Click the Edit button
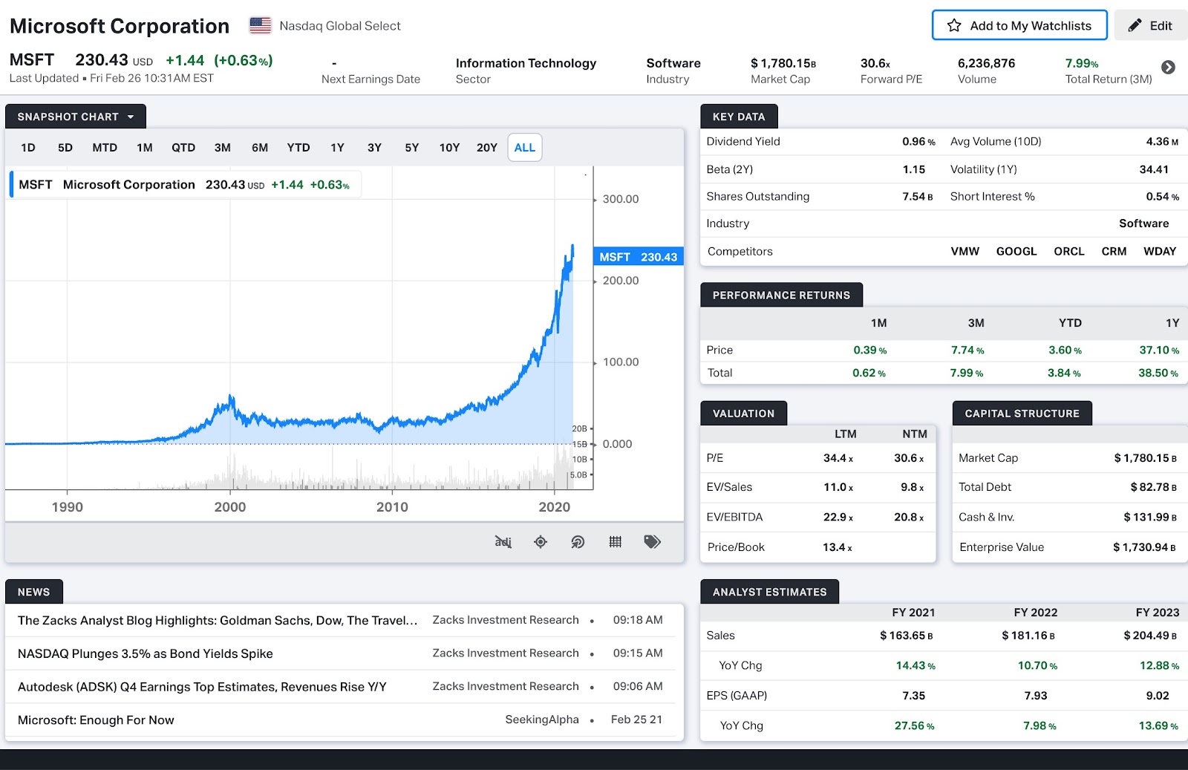Screen dimensions: 1188x770 point(1151,25)
